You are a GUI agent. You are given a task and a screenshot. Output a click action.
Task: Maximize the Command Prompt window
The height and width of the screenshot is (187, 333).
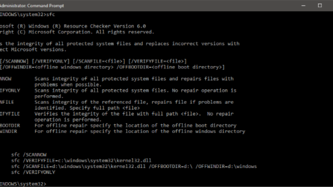pyautogui.click(x=320, y=6)
